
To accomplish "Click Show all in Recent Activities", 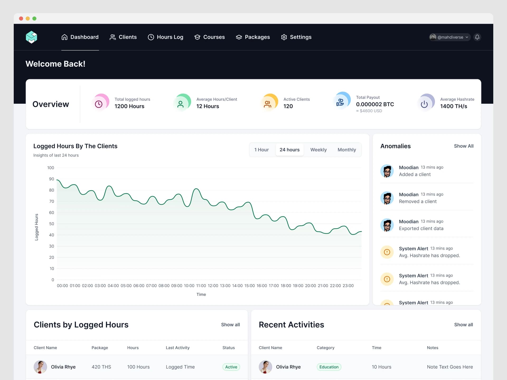I will tap(463, 325).
